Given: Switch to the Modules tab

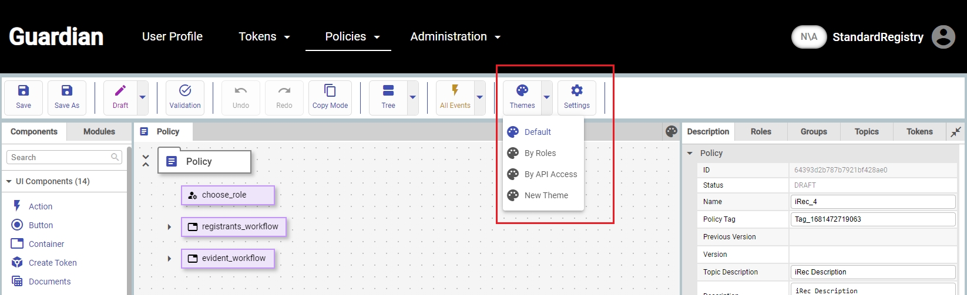Looking at the screenshot, I should [99, 131].
